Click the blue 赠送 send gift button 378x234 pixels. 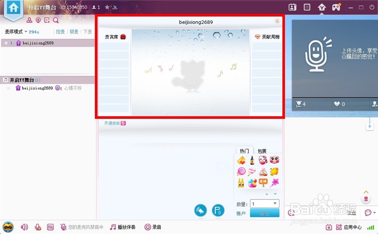[265, 213]
